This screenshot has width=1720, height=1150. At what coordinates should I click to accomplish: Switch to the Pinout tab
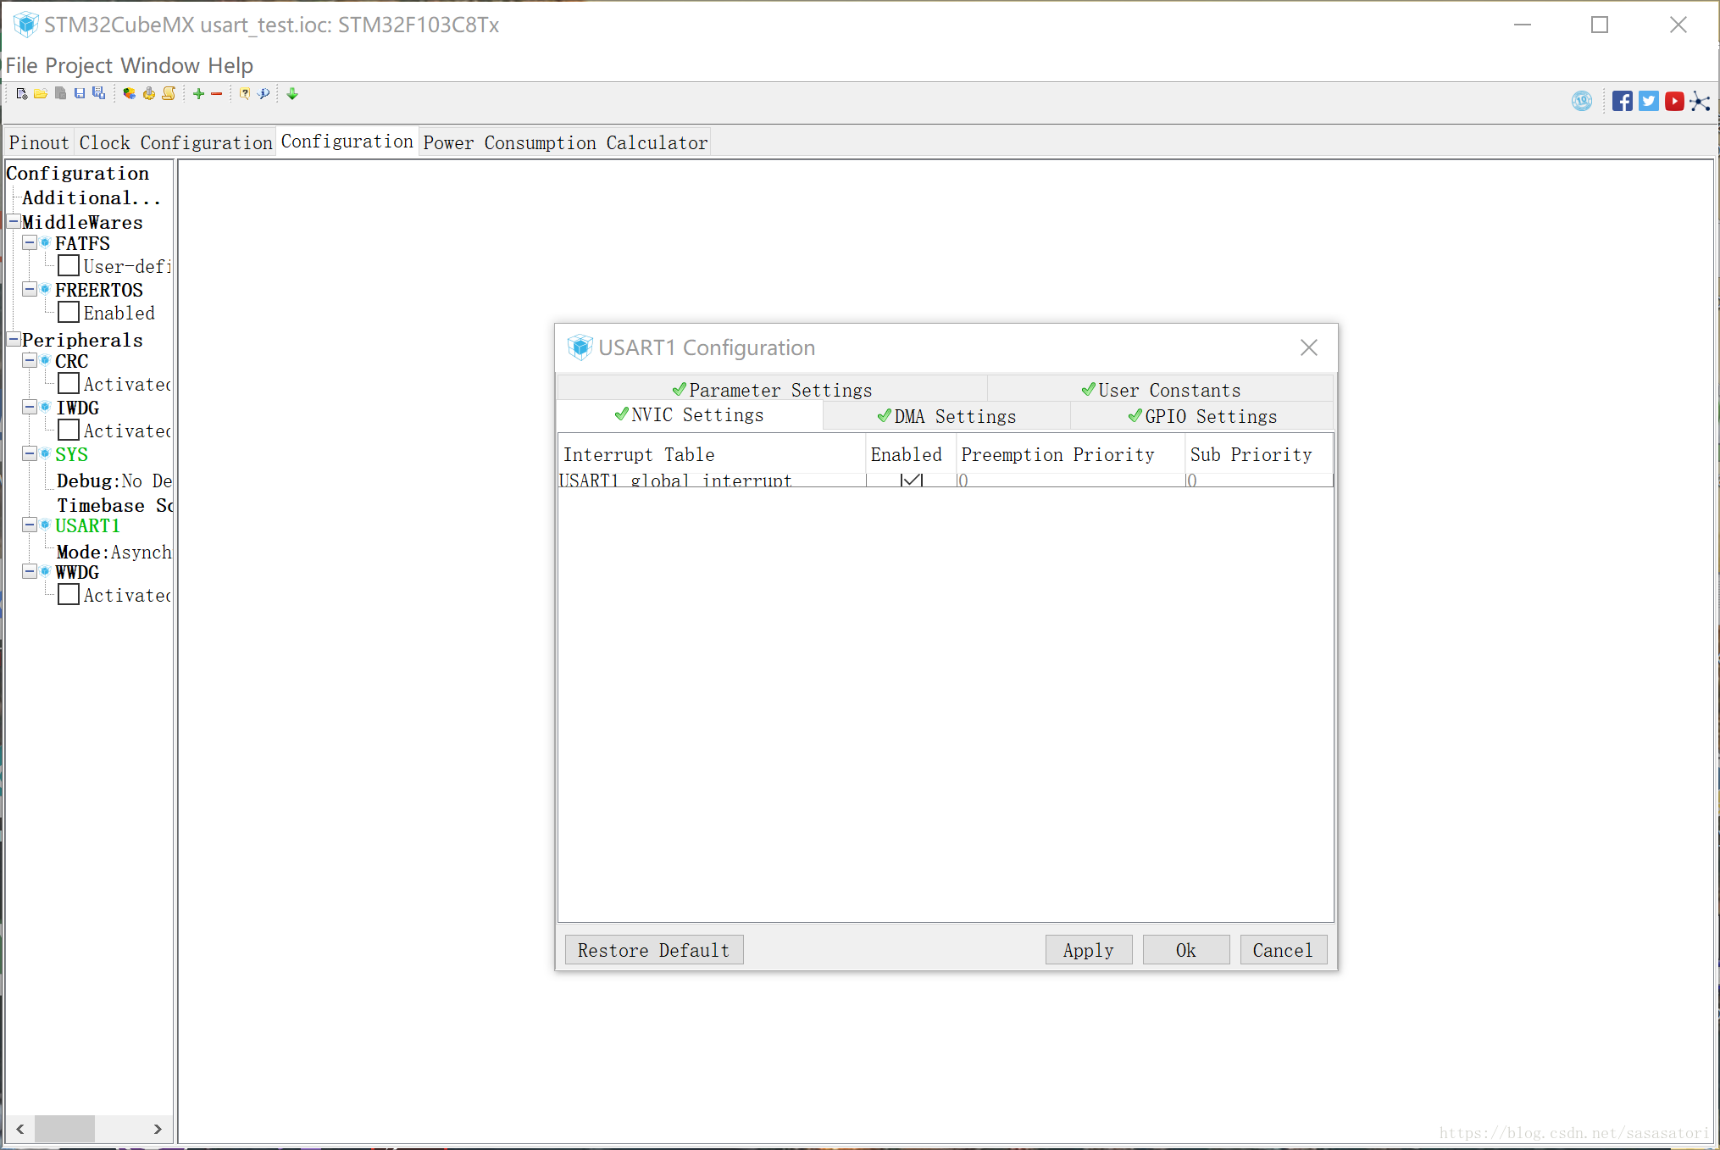tap(39, 142)
